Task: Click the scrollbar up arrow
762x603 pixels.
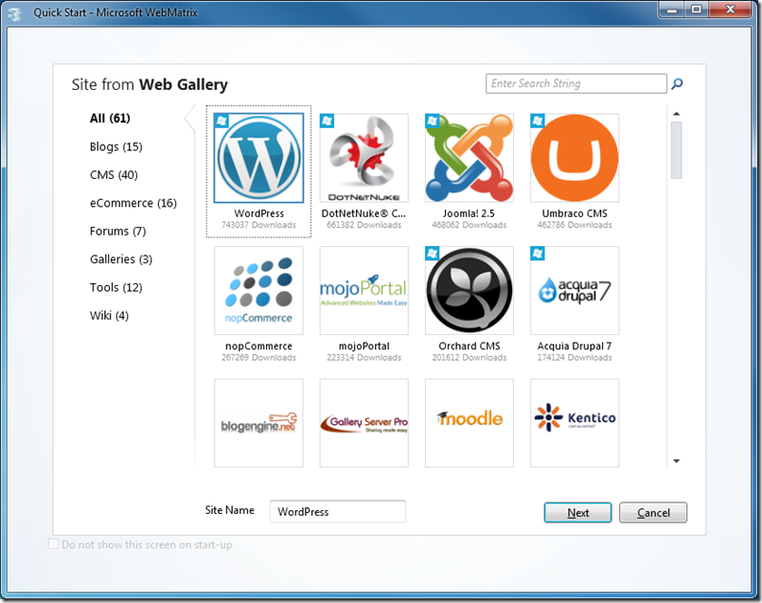Action: click(677, 114)
